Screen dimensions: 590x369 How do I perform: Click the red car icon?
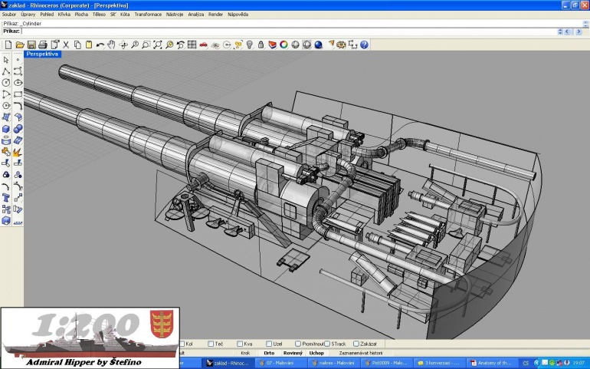click(204, 44)
